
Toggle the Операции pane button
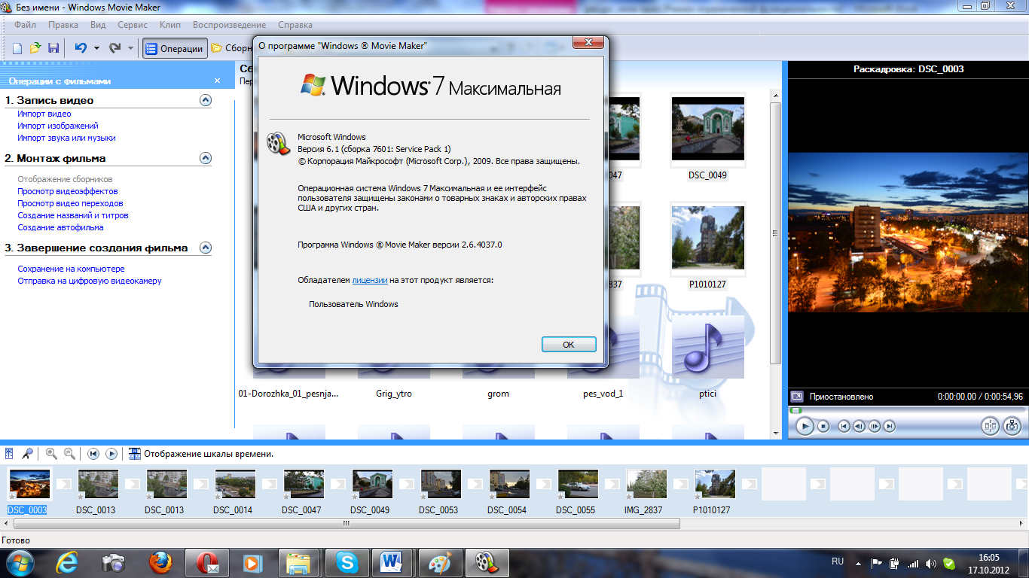pos(174,48)
